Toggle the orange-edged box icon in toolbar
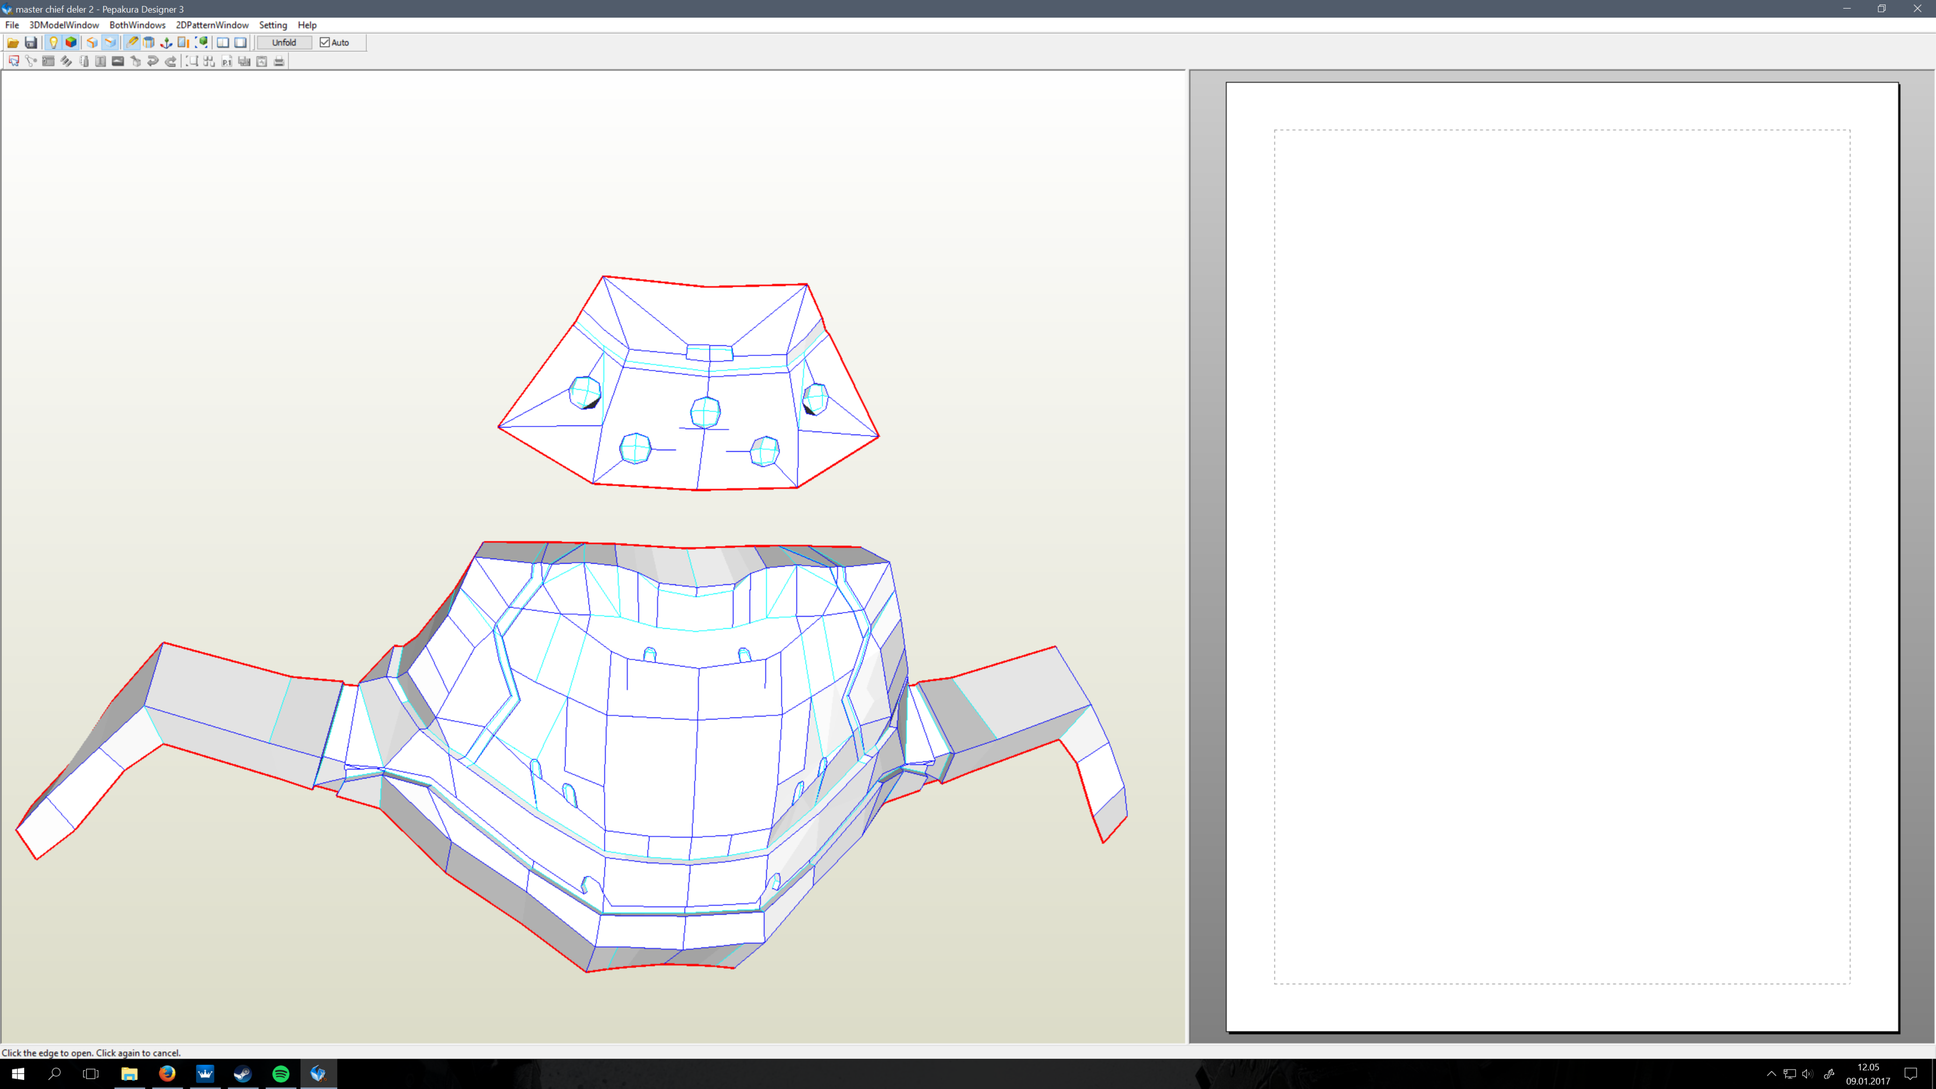The image size is (1936, 1089). pyautogui.click(x=92, y=43)
